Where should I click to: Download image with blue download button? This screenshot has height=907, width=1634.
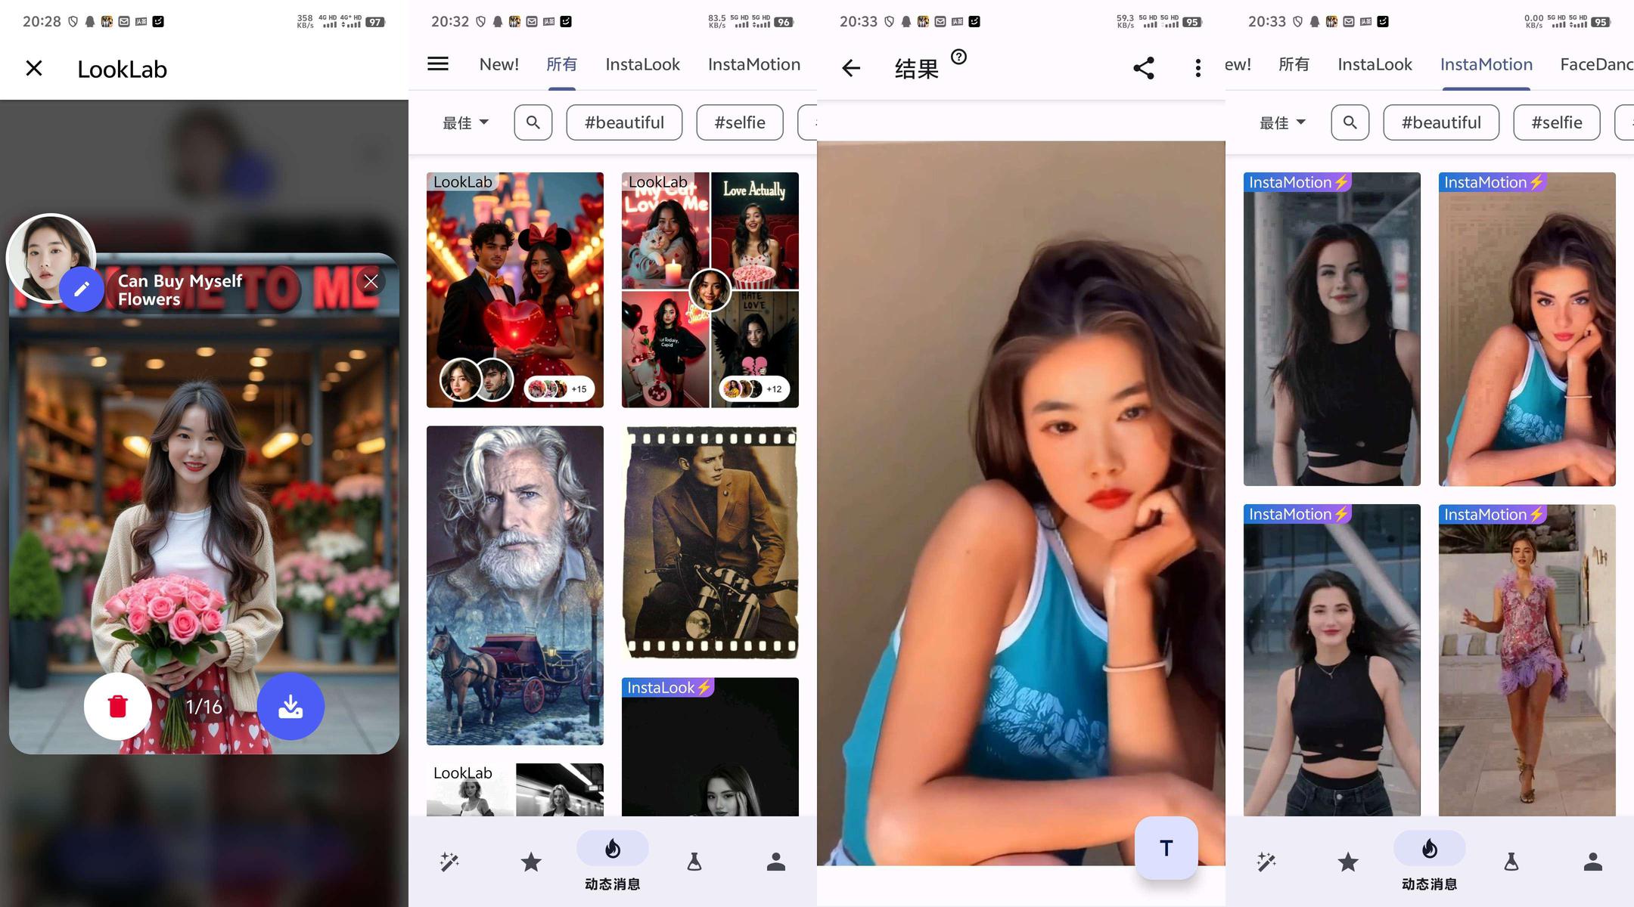tap(290, 706)
